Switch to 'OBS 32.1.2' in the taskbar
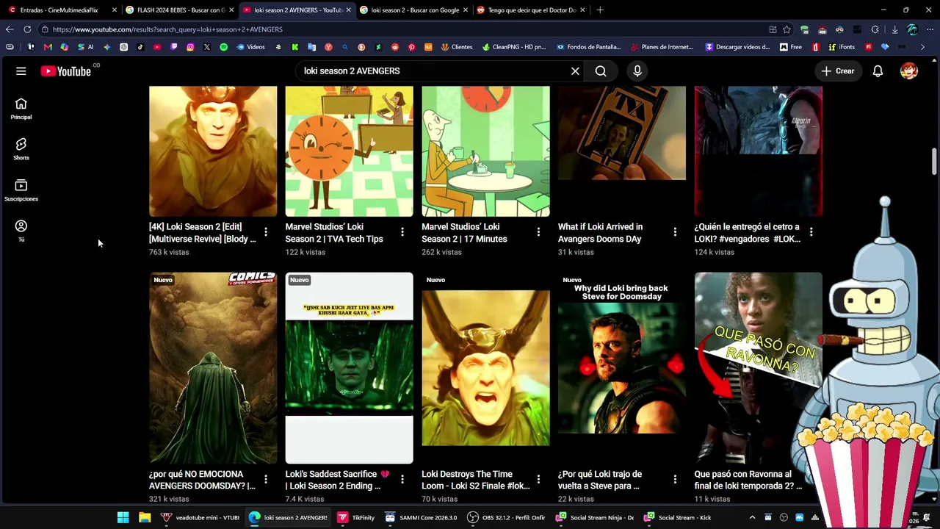This screenshot has width=940, height=529. 507,517
